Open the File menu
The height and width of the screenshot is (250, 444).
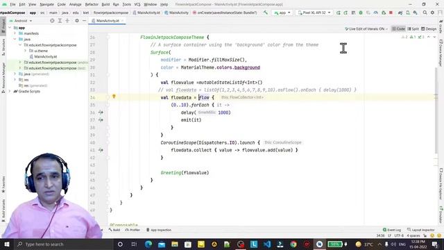pos(12,4)
